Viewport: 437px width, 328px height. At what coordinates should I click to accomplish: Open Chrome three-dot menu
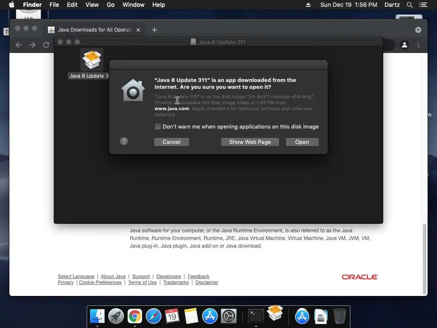[418, 45]
